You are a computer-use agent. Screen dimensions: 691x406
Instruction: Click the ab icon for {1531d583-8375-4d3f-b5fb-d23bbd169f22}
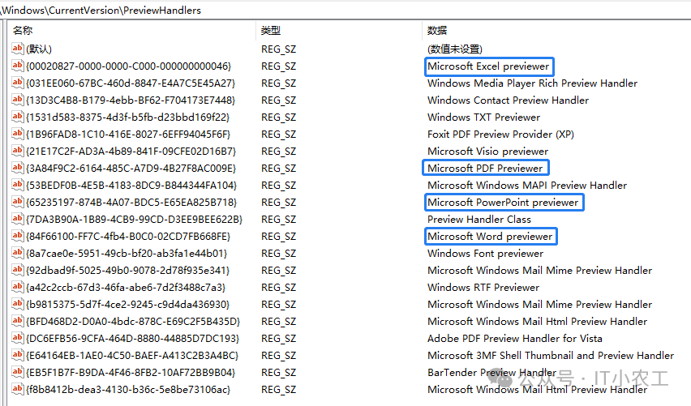click(x=18, y=117)
